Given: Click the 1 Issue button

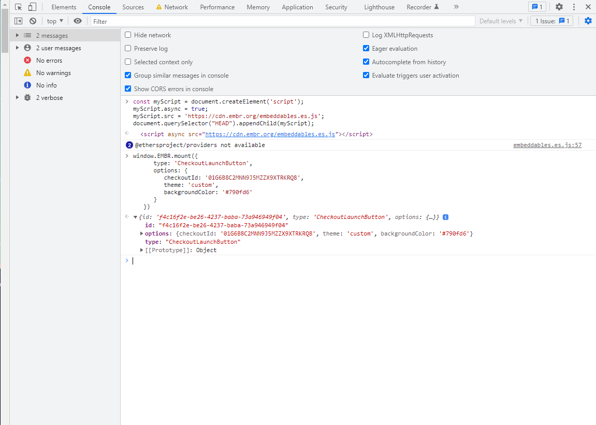Looking at the screenshot, I should [551, 21].
